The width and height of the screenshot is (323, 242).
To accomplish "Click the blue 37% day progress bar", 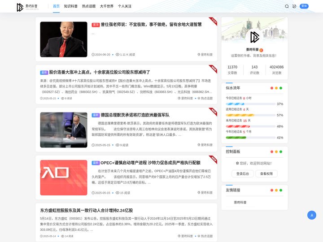I will [251, 104].
